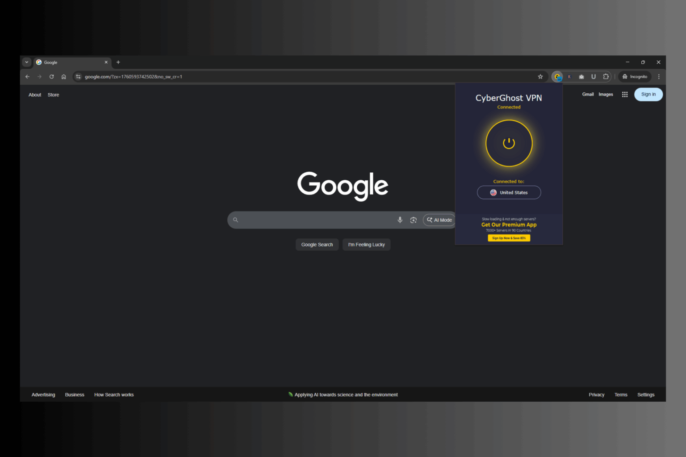Switch to the Google tab
The height and width of the screenshot is (457, 686).
(63, 62)
